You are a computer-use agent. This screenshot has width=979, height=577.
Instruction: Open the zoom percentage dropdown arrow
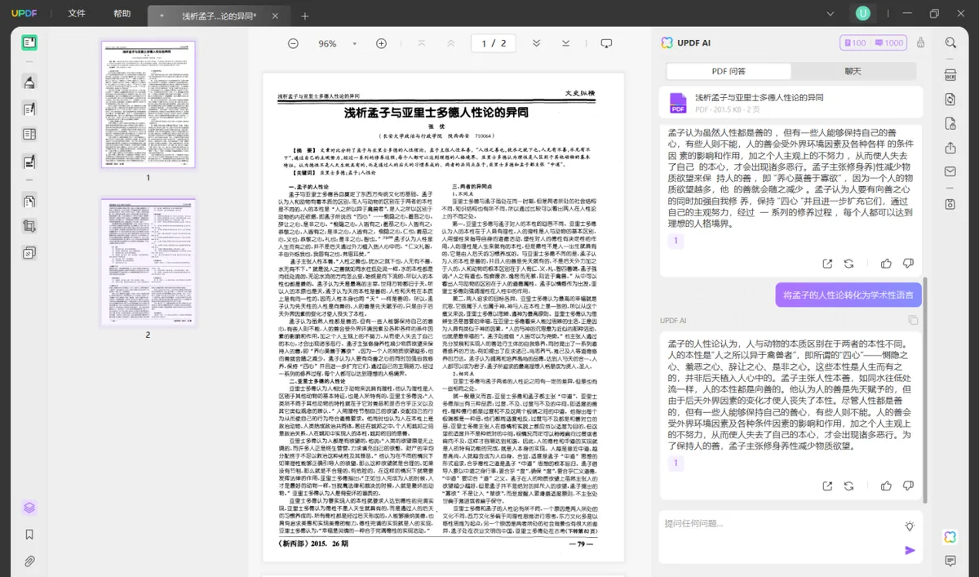click(354, 44)
